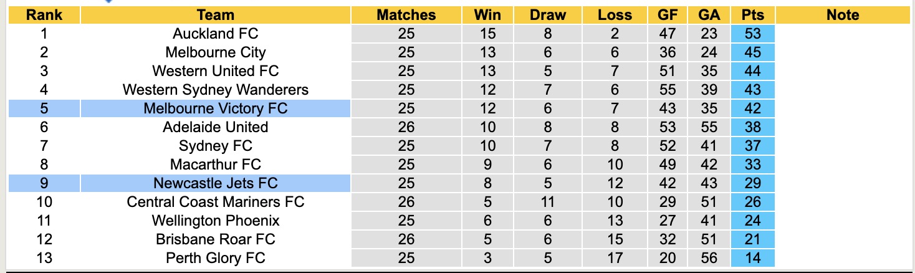Click the Perth Glory FC team name
This screenshot has height=273, width=915.
click(x=215, y=258)
